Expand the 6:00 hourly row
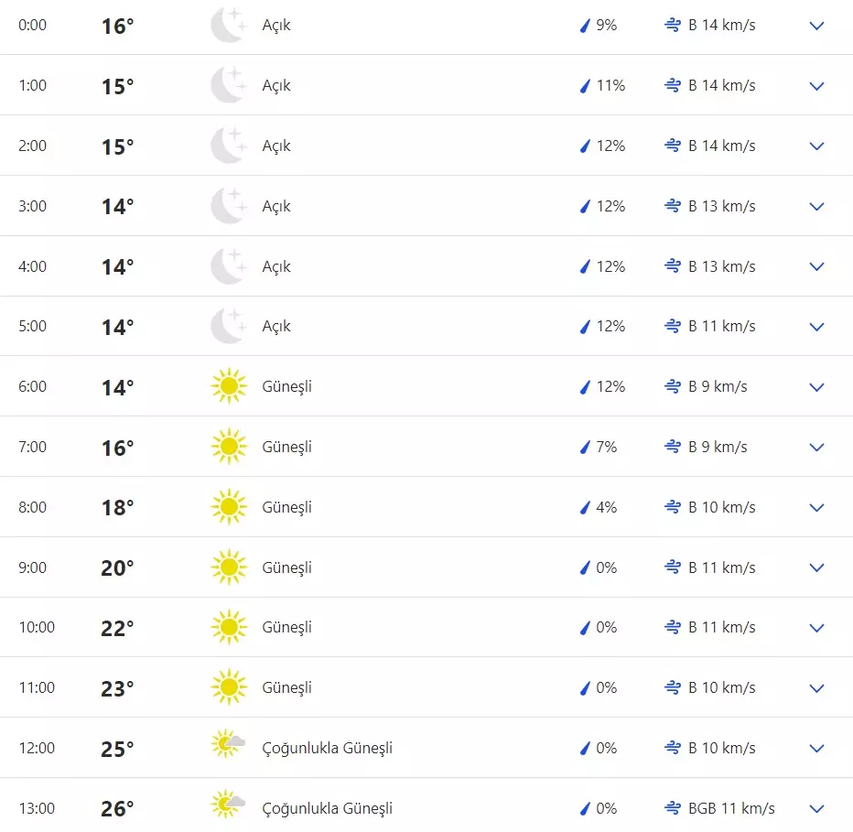The width and height of the screenshot is (853, 832). pos(816,386)
